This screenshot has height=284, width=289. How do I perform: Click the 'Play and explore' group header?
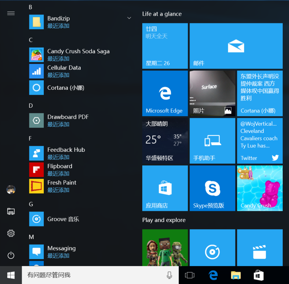(164, 220)
